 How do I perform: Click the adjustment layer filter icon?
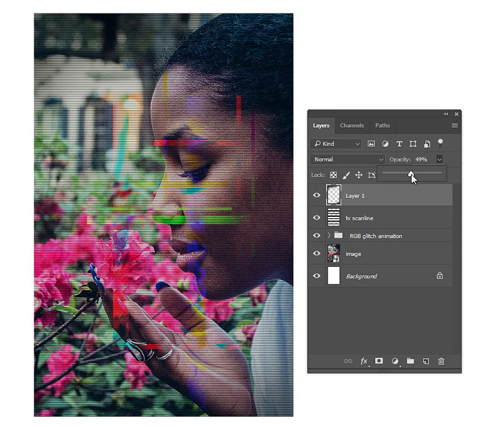click(x=385, y=144)
